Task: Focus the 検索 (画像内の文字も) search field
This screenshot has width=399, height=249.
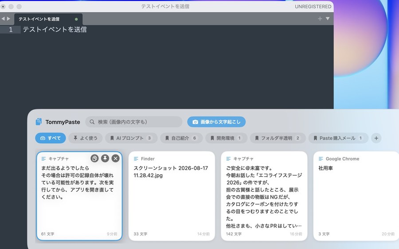Action: click(x=134, y=122)
